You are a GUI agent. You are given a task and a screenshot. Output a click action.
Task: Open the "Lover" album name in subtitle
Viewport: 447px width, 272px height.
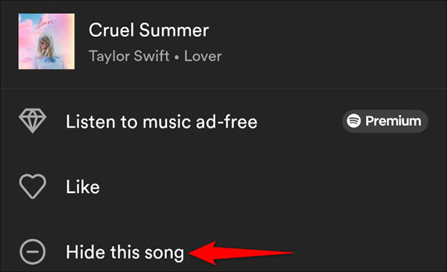[x=203, y=56]
